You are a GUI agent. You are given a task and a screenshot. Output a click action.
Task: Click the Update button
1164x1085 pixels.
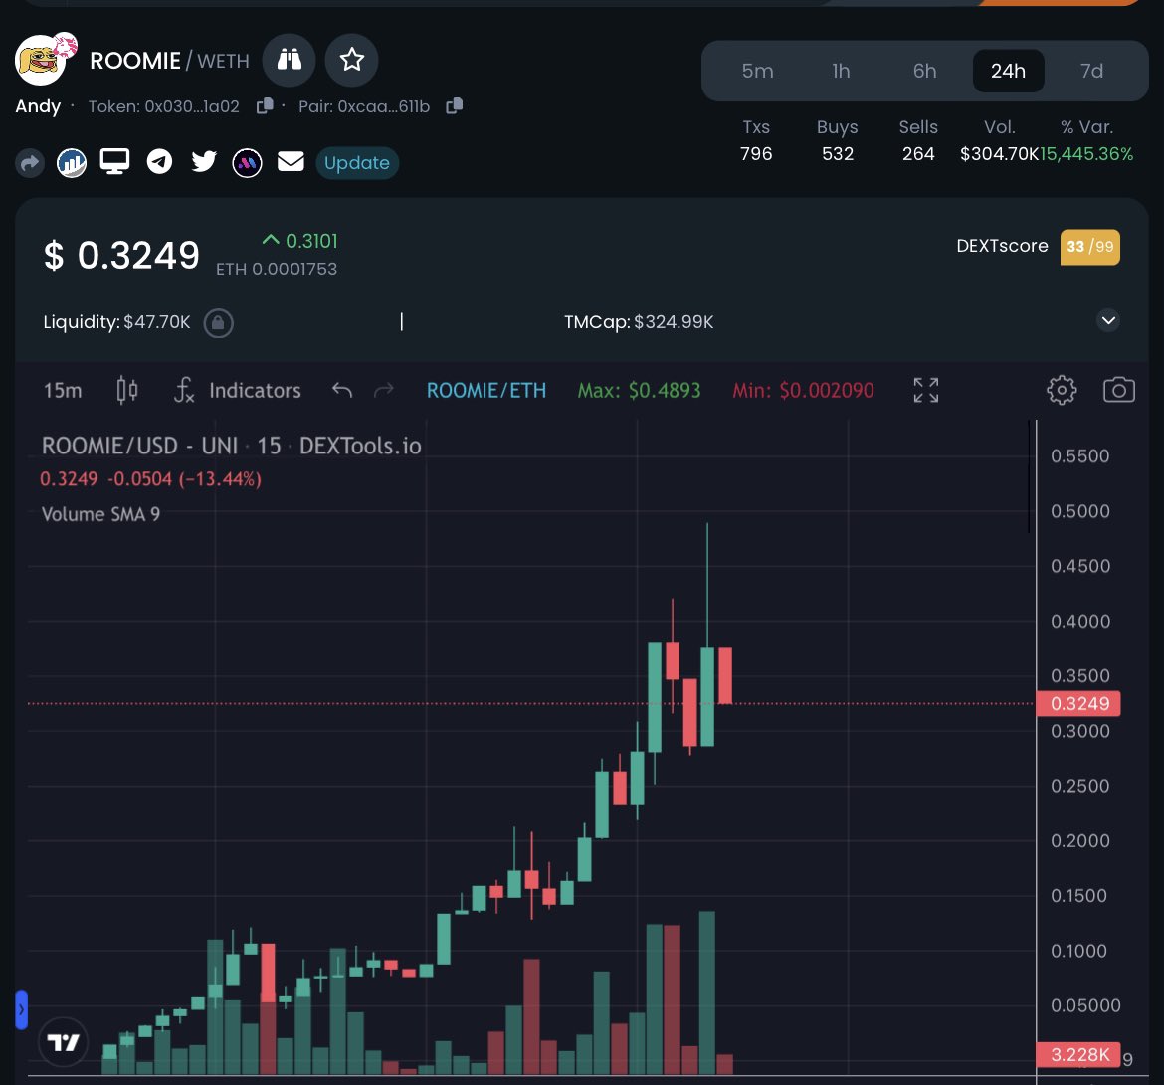point(357,162)
